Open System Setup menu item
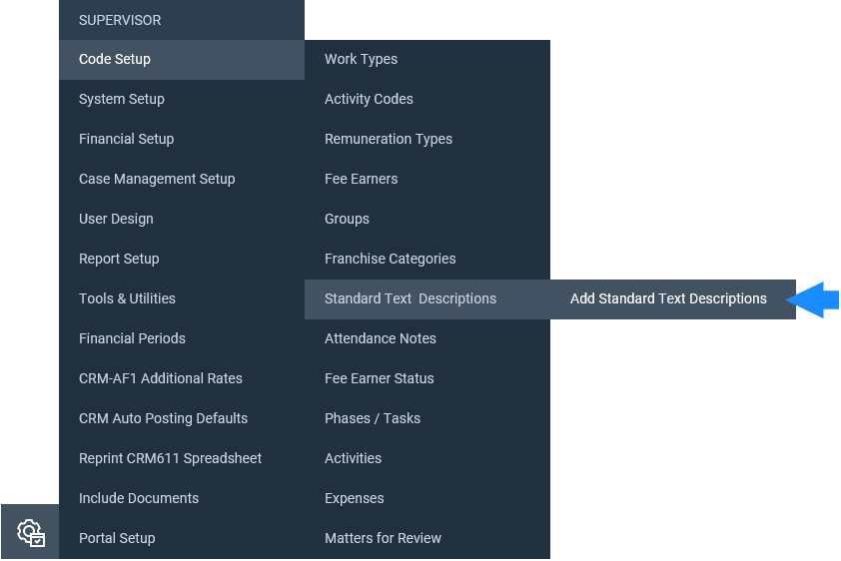This screenshot has height=561, width=841. [182, 99]
